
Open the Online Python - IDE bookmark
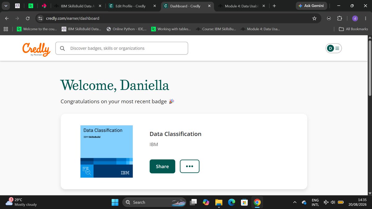(x=126, y=29)
